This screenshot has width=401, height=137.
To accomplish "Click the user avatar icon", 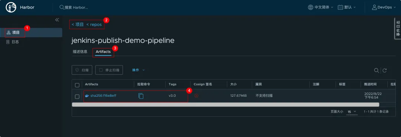I will pyautogui.click(x=374, y=7).
